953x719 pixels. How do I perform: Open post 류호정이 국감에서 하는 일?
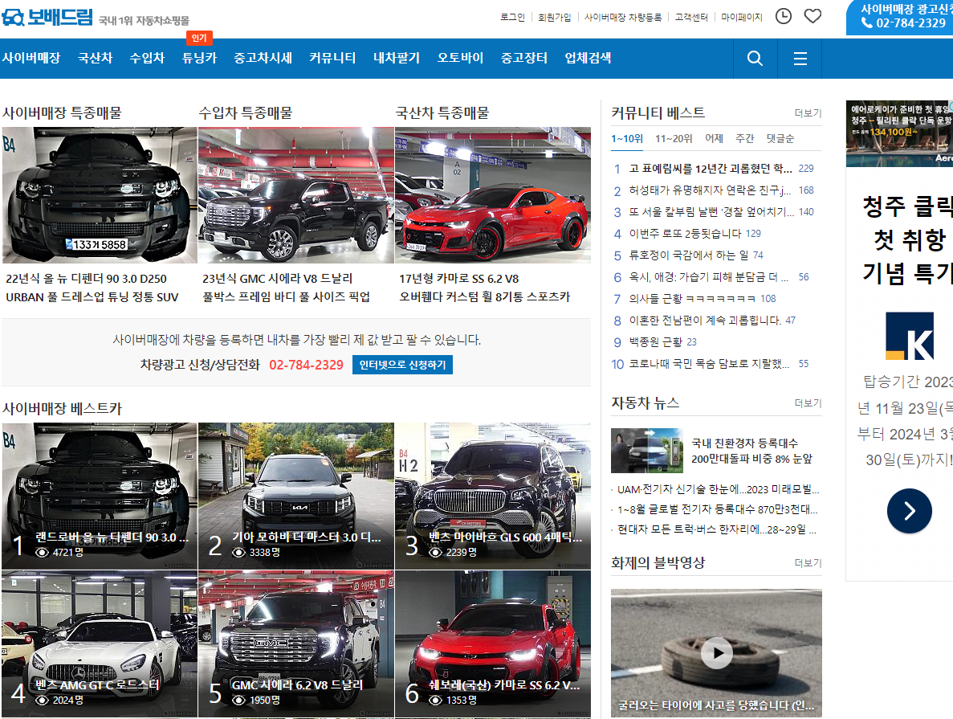pyautogui.click(x=687, y=255)
